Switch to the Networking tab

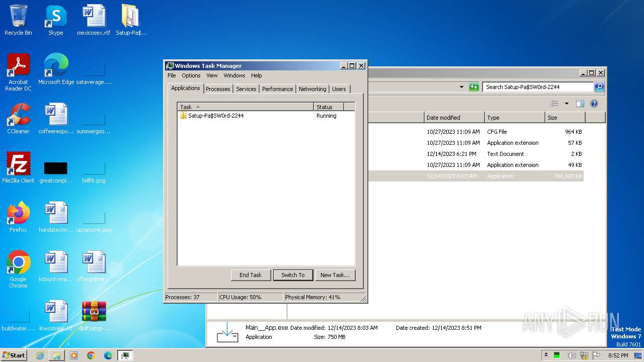312,89
